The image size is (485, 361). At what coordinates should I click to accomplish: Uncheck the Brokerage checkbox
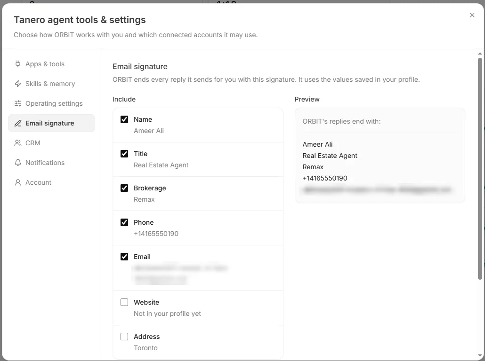(124, 188)
